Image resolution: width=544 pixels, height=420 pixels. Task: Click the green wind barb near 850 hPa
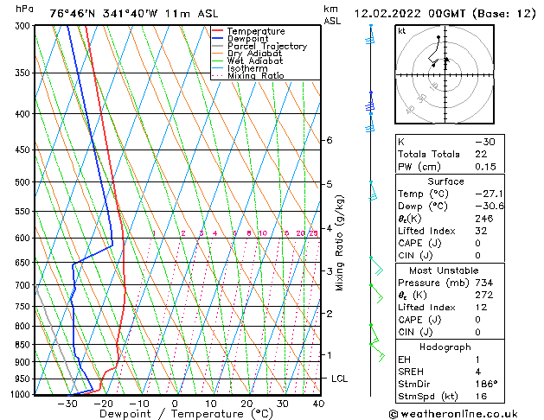click(x=376, y=343)
